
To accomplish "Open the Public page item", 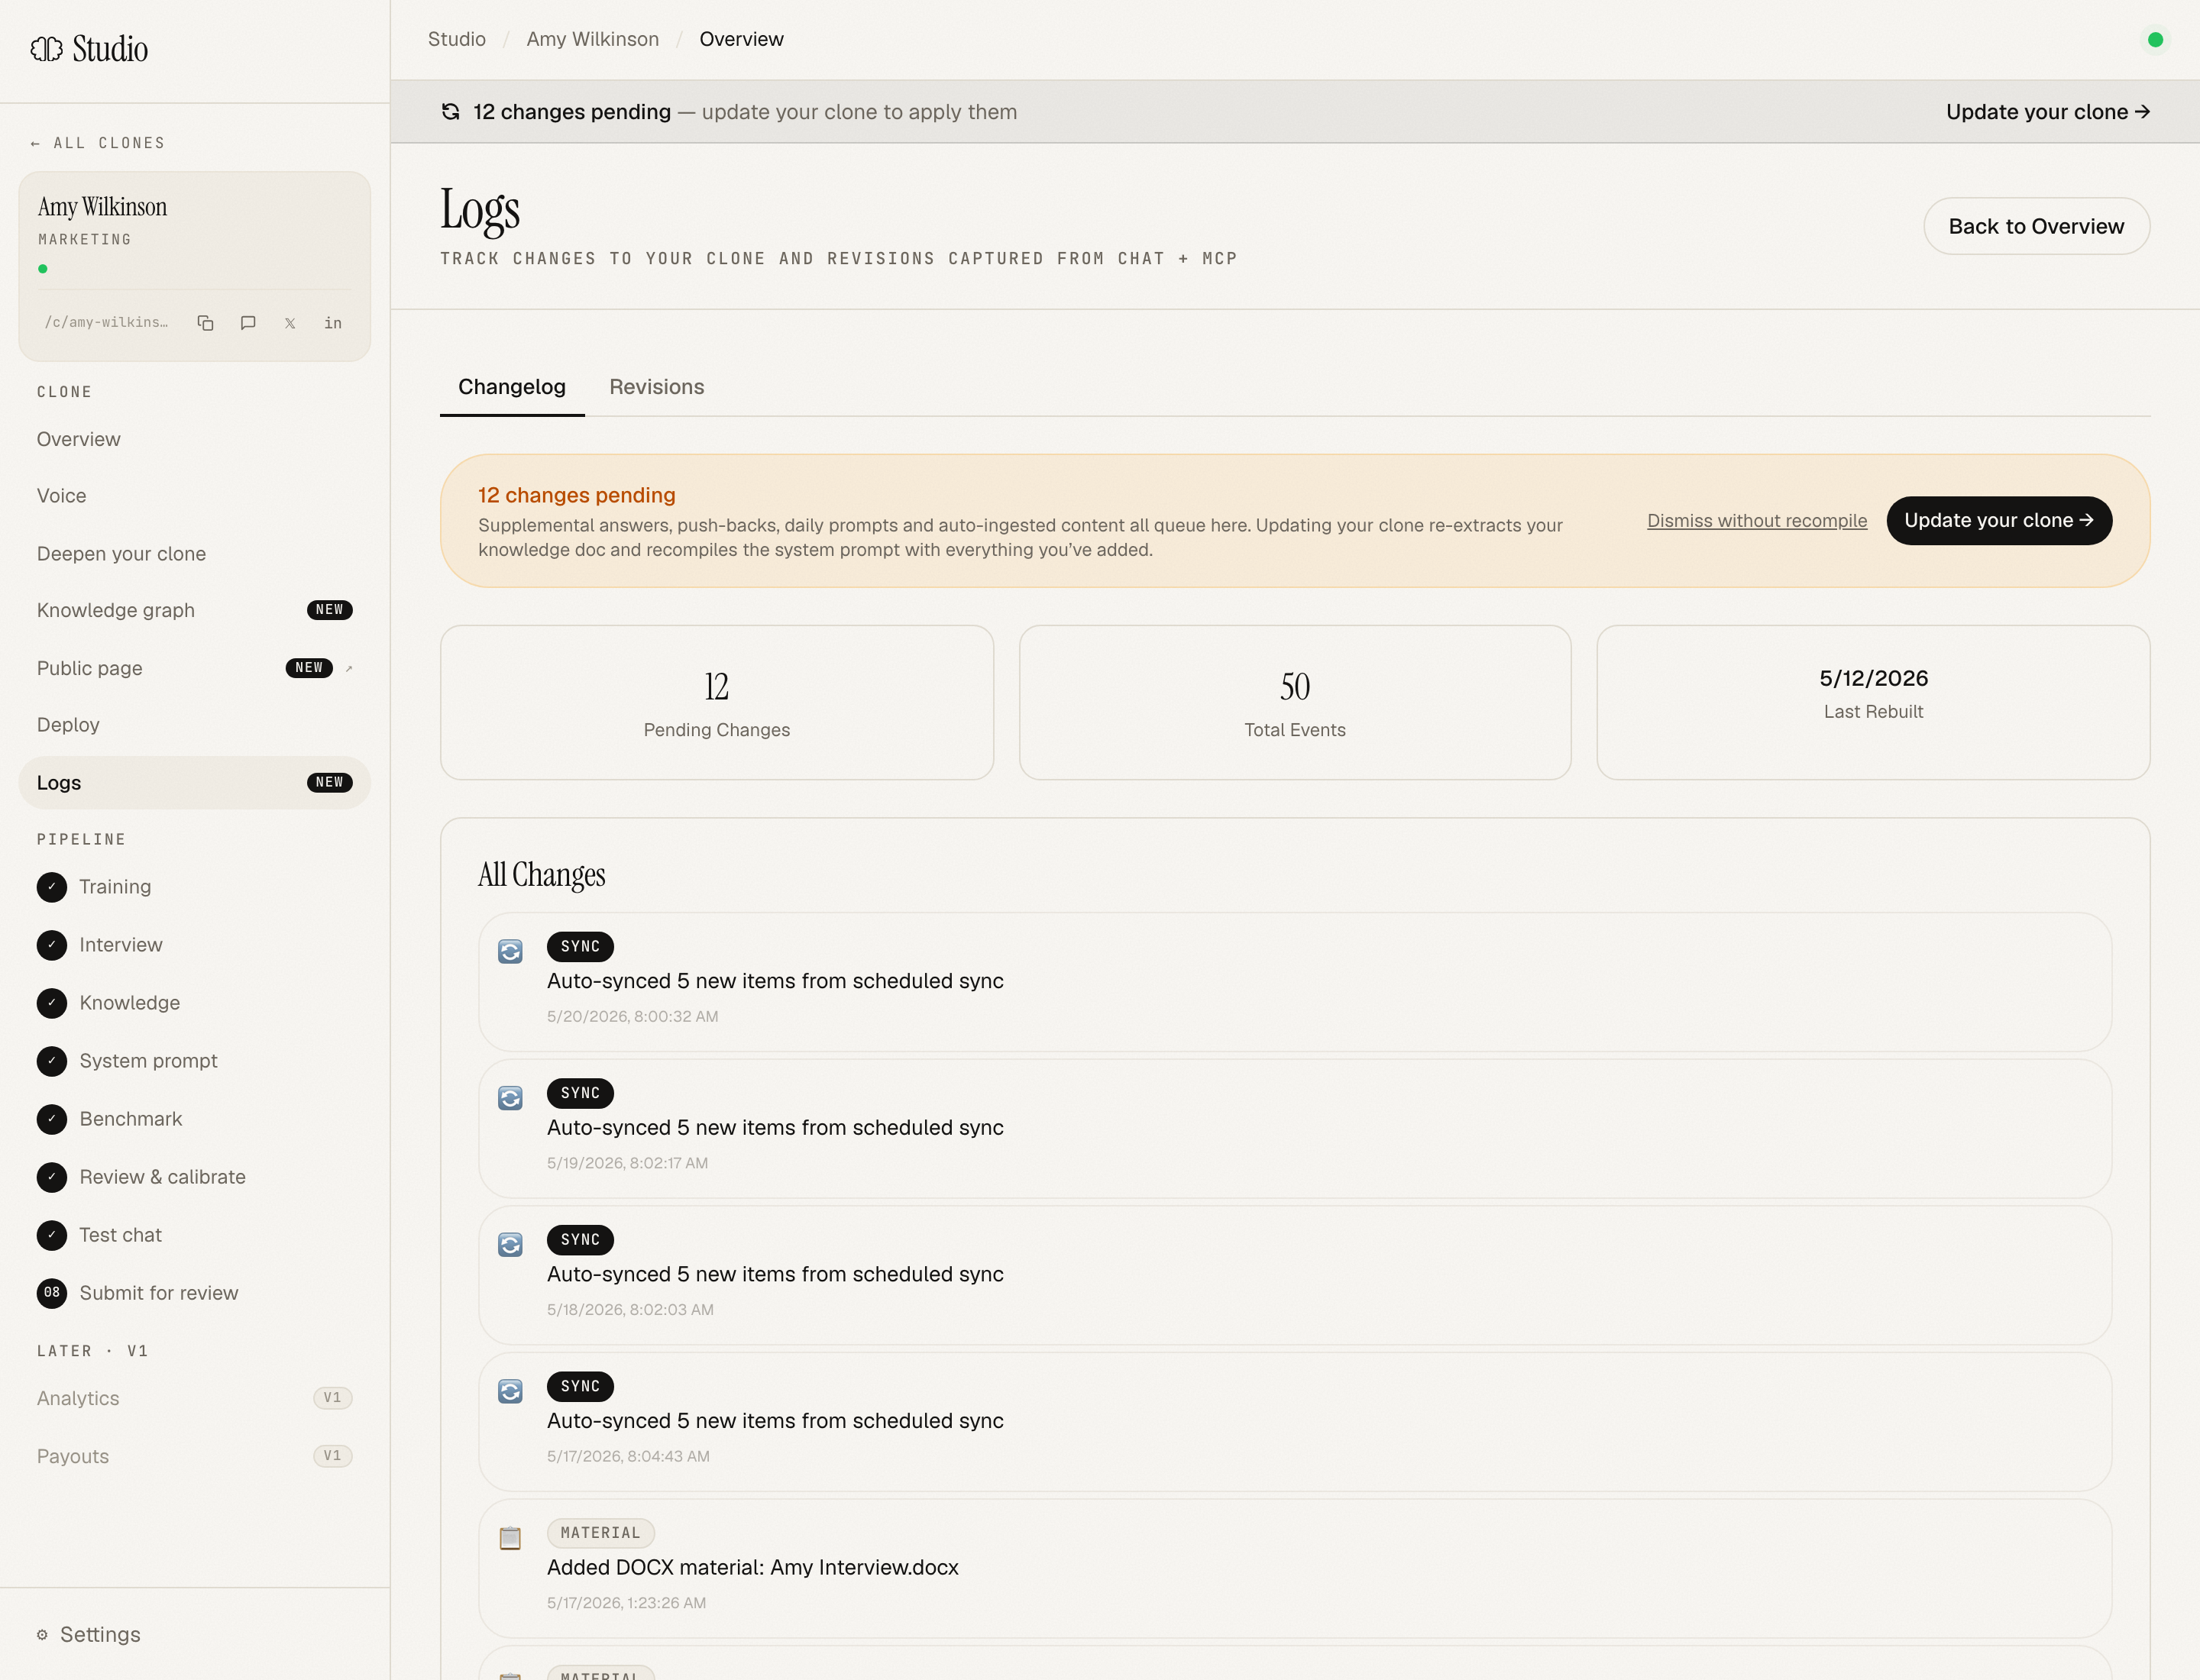I will pyautogui.click(x=195, y=668).
